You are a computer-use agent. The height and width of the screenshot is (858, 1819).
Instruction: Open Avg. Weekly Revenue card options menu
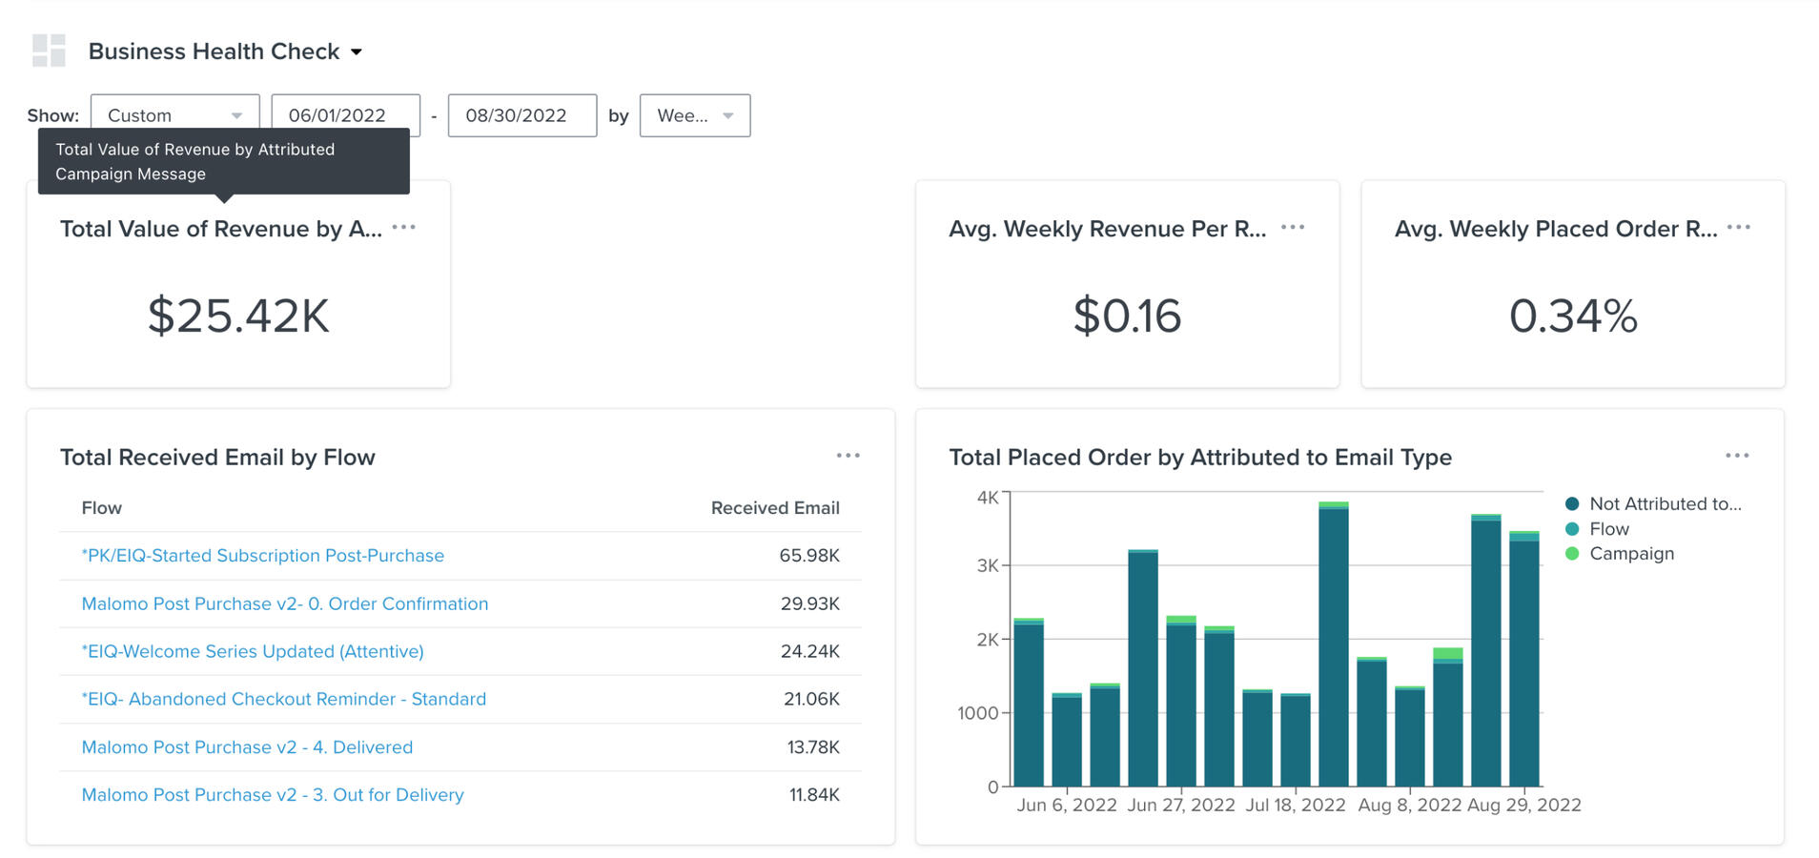1292,228
